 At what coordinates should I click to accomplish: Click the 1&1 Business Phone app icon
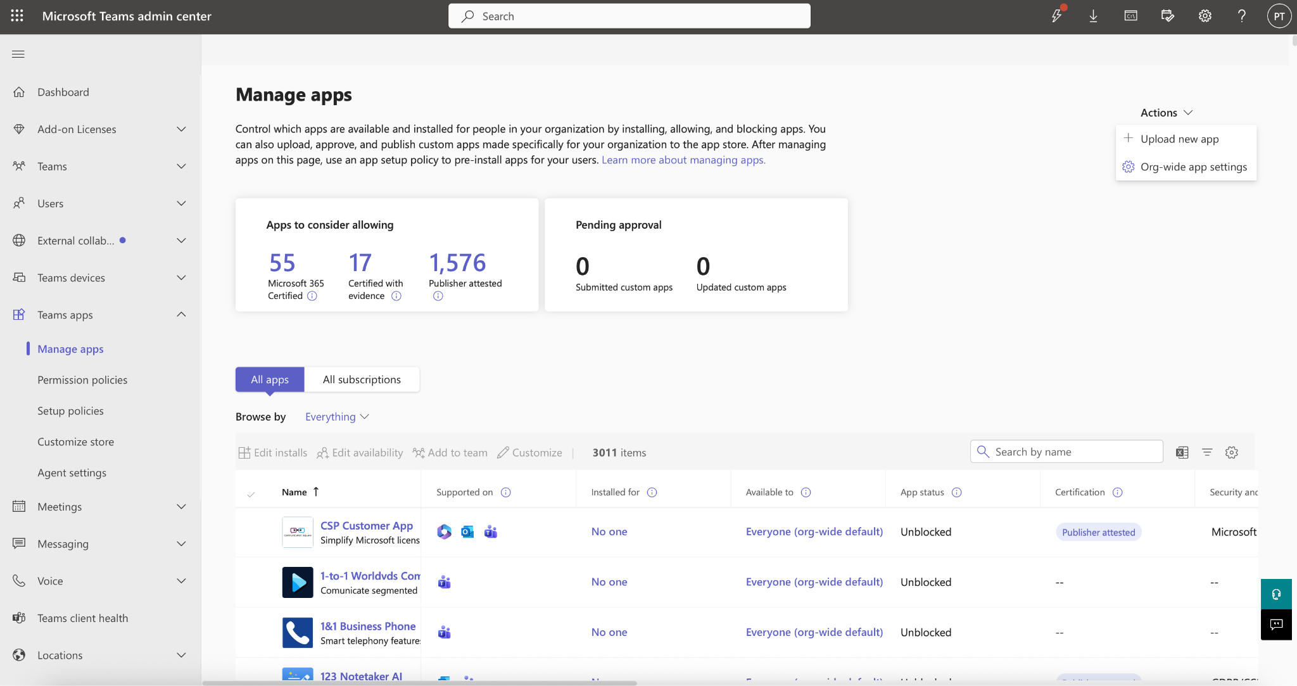(x=298, y=632)
